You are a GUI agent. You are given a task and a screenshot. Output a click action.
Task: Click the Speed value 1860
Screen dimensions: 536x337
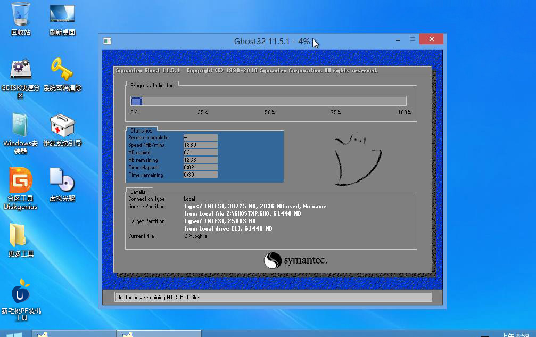click(x=200, y=145)
